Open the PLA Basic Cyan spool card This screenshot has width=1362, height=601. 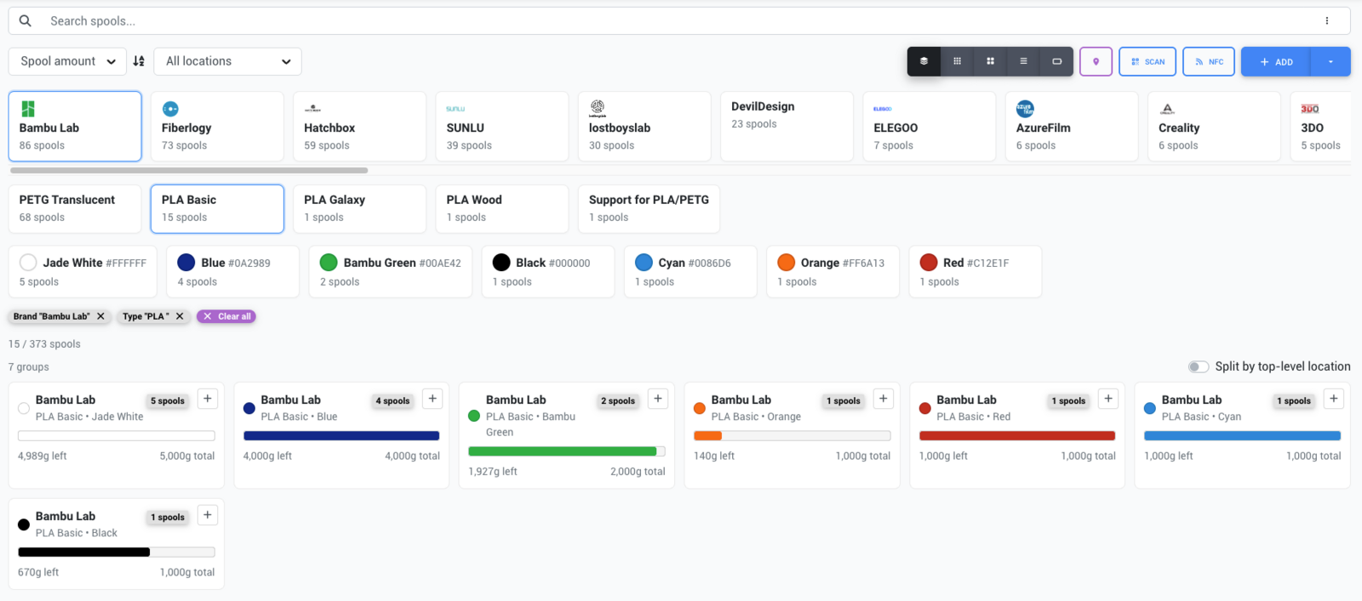(x=1243, y=435)
